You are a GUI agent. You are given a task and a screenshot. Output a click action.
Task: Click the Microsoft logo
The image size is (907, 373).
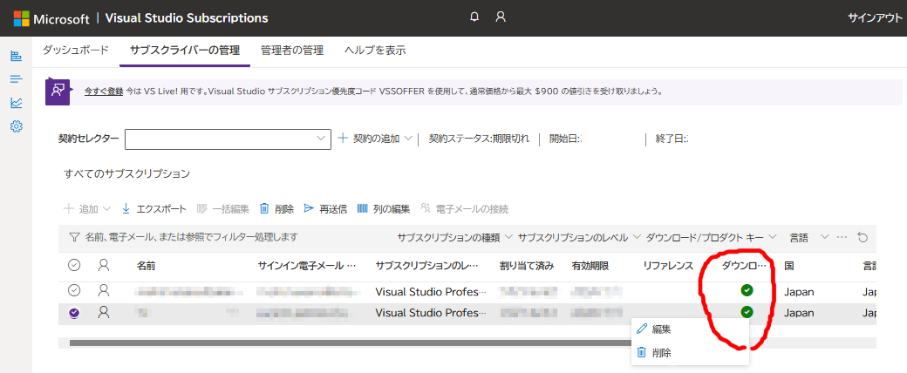click(22, 18)
